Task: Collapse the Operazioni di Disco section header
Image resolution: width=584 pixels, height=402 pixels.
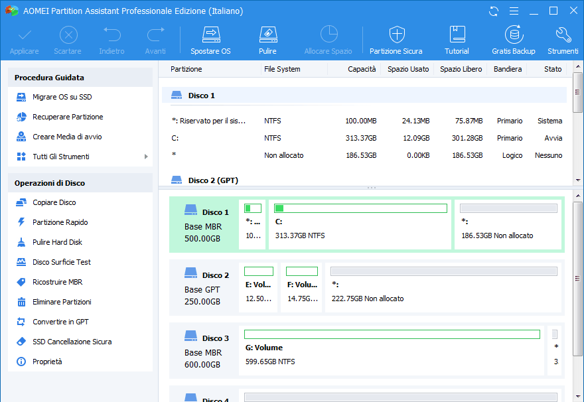Action: point(80,183)
